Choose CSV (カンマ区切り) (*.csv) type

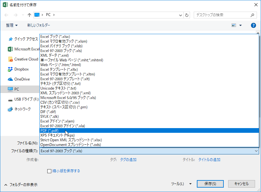point(149,102)
